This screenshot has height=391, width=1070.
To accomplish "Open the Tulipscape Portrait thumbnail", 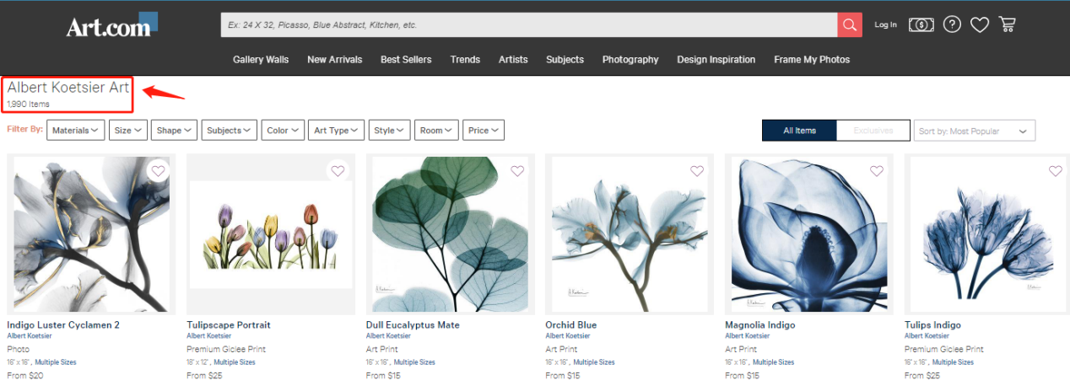I will (271, 234).
